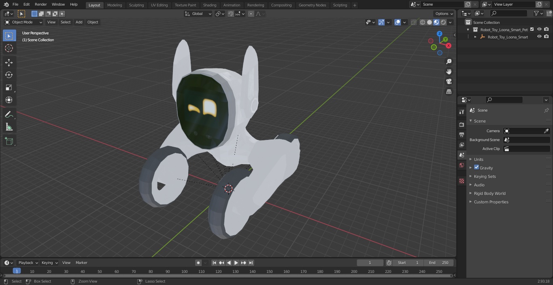
Task: Toggle show gizmo button
Action: (381, 22)
